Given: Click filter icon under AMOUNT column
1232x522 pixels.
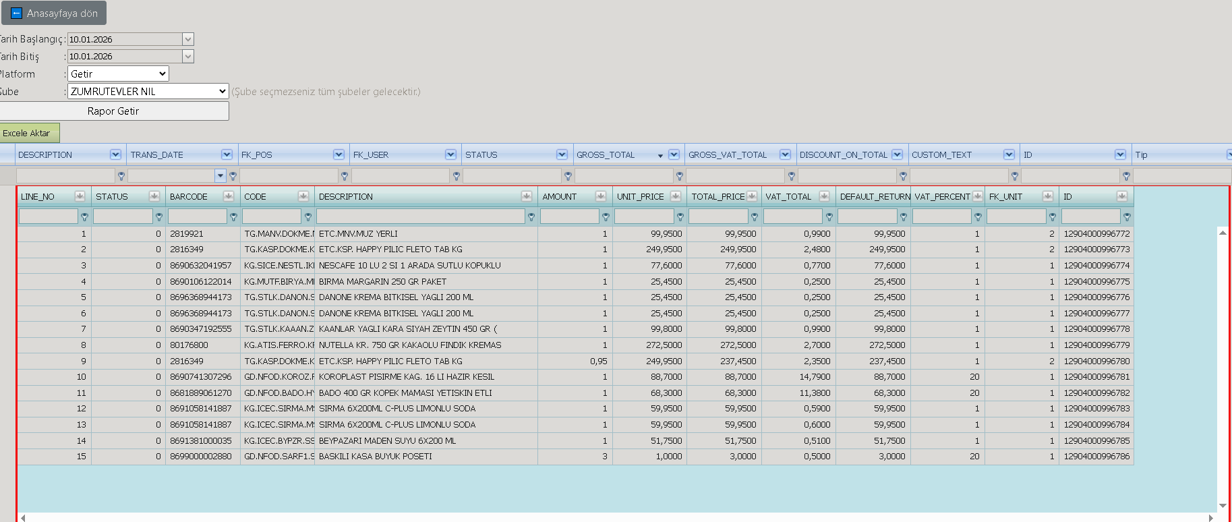Looking at the screenshot, I should pyautogui.click(x=606, y=217).
